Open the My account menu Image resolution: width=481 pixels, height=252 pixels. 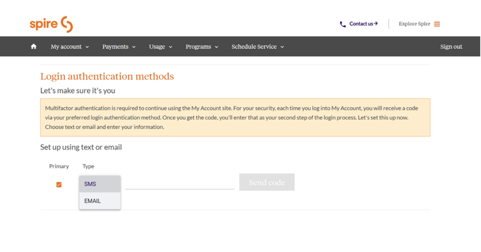coord(66,46)
